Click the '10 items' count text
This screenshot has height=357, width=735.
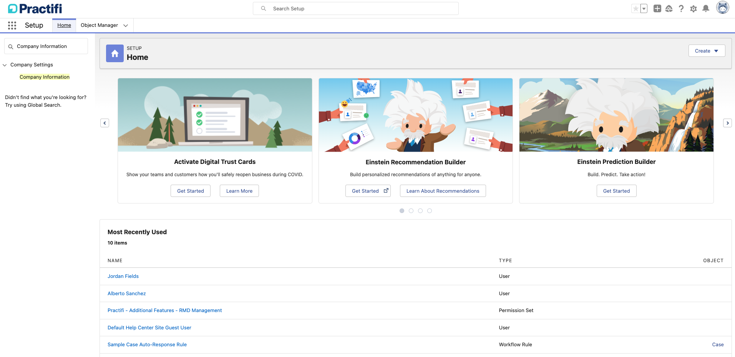click(117, 243)
